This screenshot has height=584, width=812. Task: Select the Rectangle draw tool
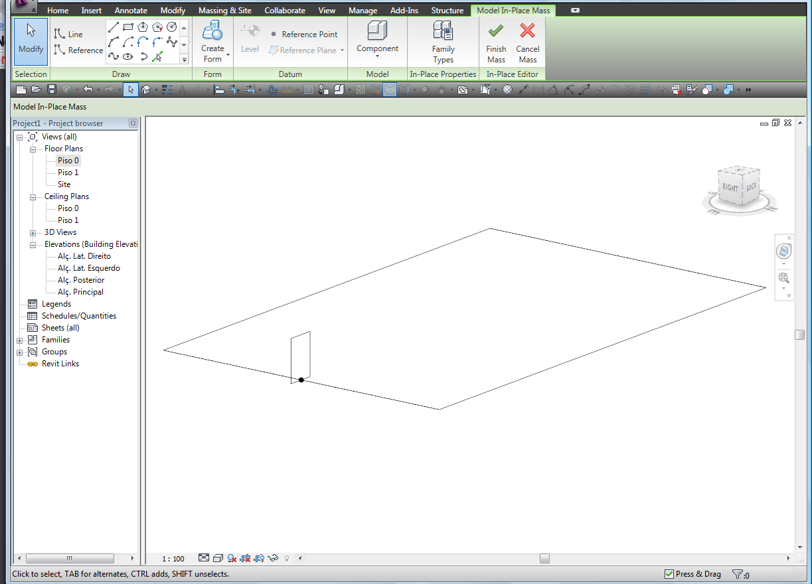coord(128,27)
